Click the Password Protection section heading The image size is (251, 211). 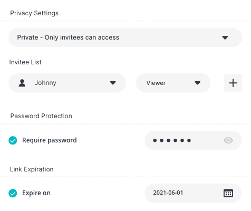41,116
